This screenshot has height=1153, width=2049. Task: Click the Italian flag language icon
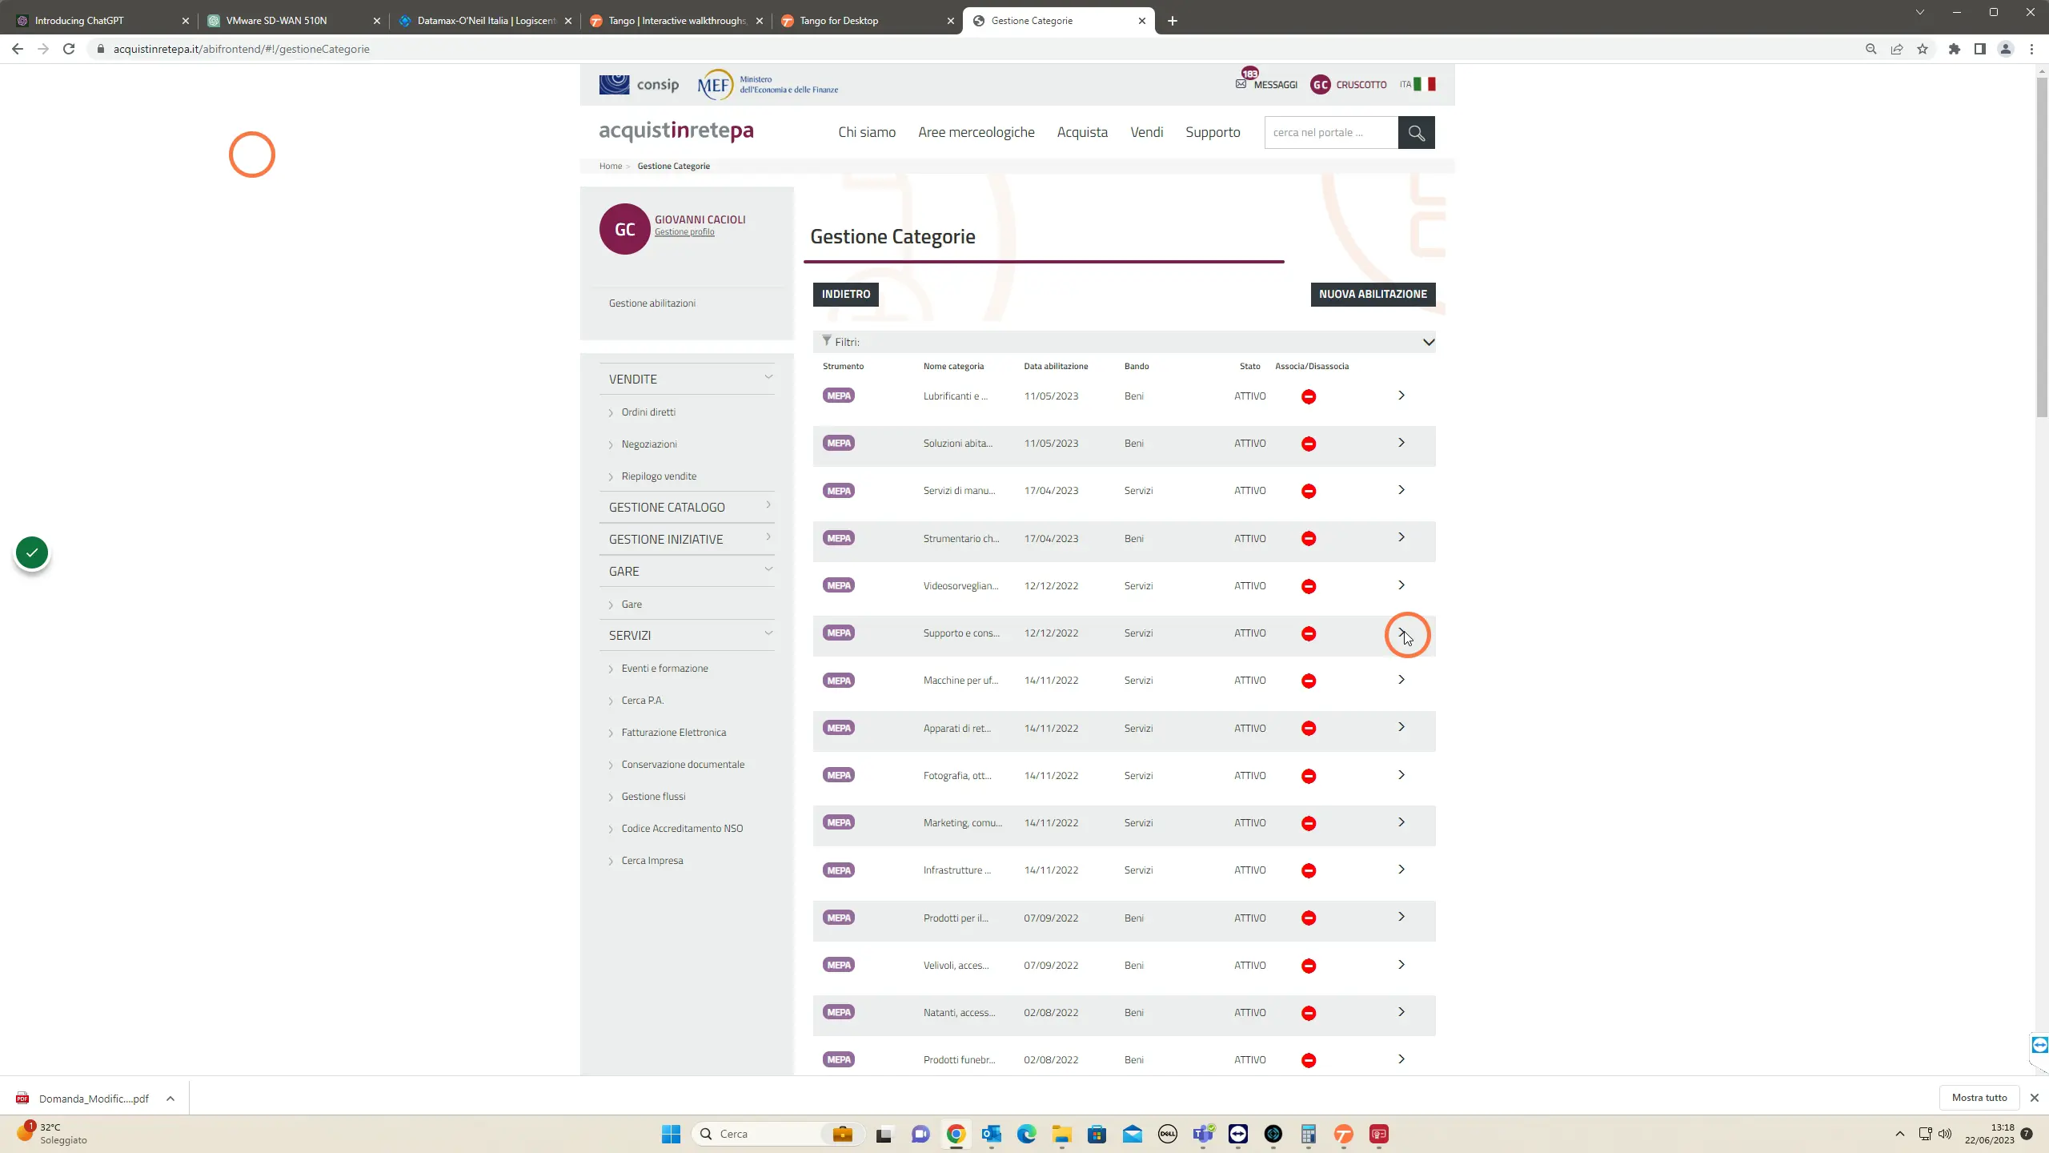point(1425,84)
